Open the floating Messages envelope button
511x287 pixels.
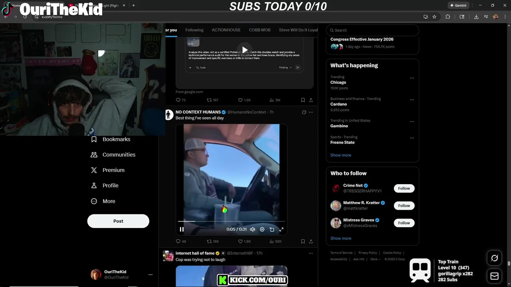tap(494, 276)
